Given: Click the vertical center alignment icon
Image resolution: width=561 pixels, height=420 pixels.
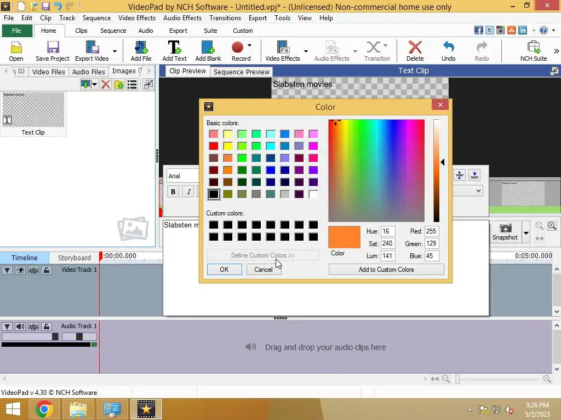Looking at the screenshot, I should click(460, 175).
